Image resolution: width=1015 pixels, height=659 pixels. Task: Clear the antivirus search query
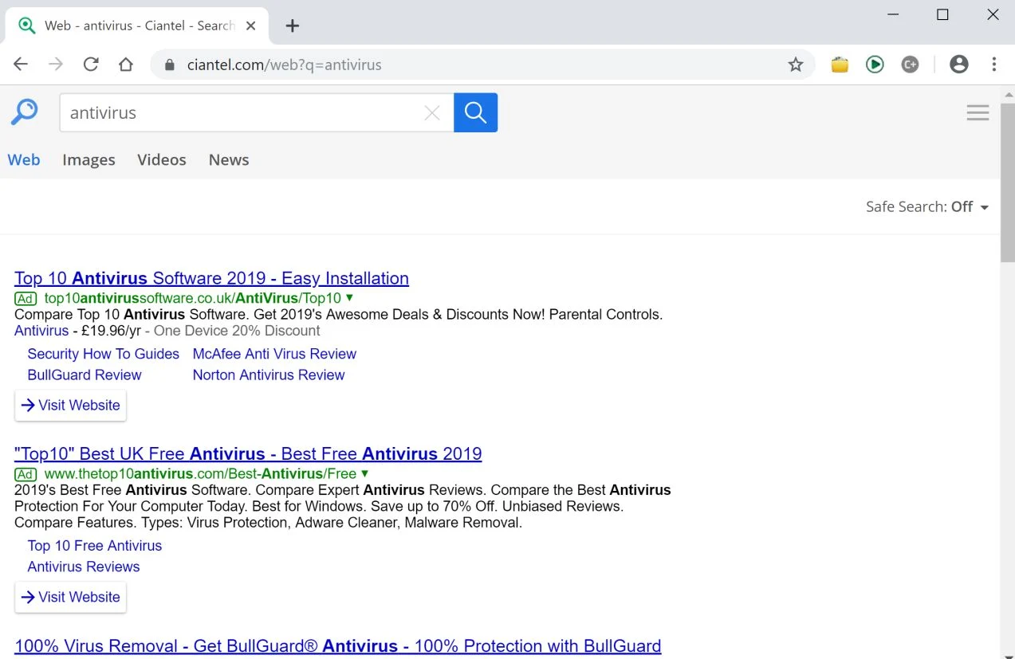pos(432,113)
